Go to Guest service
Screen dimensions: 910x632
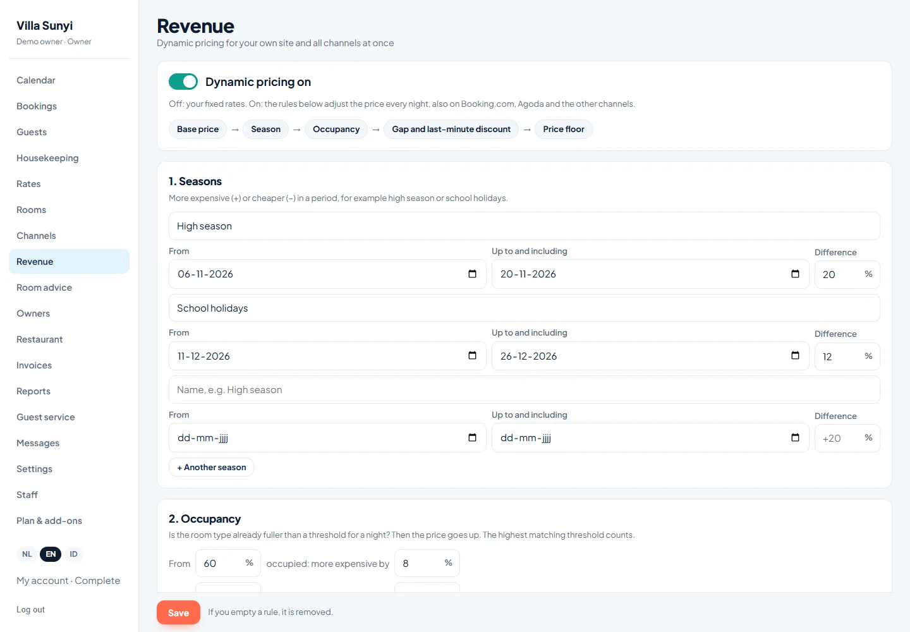coord(69,417)
